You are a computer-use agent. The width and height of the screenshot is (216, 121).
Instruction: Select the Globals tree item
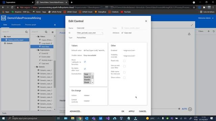pos(9,43)
